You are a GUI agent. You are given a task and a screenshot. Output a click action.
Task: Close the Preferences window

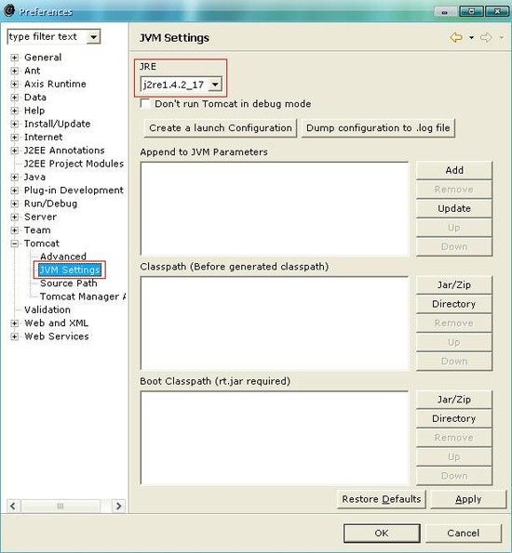[x=497, y=12]
